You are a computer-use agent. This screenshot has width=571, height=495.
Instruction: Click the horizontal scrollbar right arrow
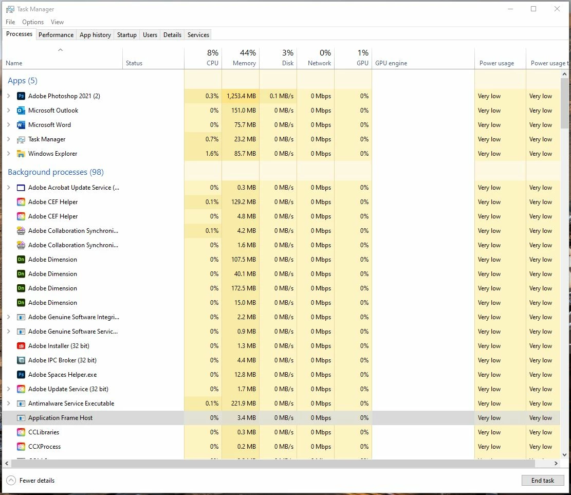(x=556, y=464)
